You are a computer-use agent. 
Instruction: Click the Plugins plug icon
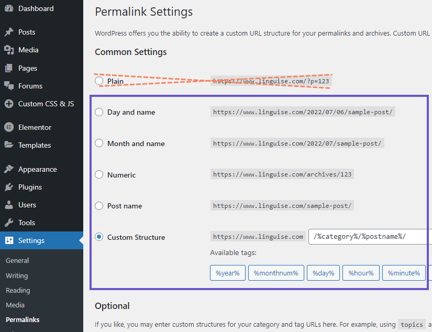9,187
